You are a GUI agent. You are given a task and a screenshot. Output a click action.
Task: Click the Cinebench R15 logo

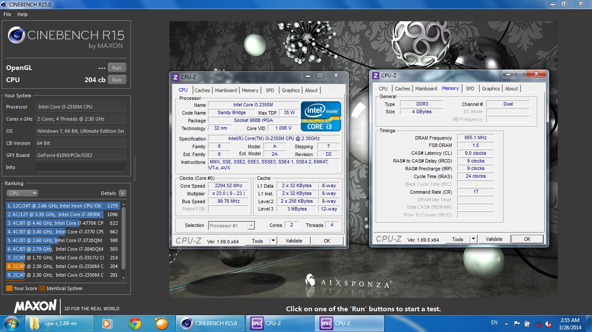pyautogui.click(x=66, y=38)
